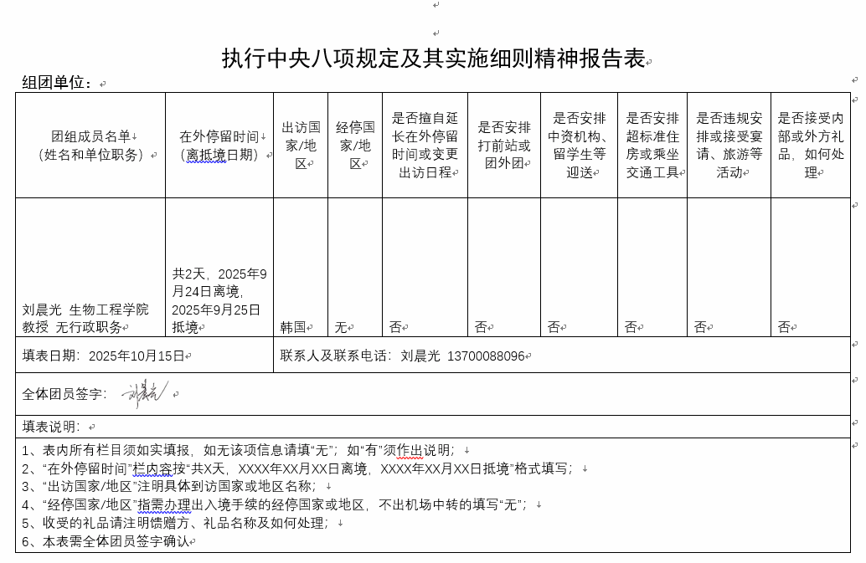This screenshot has width=866, height=563.
Task: Click 否 under 是否违规安排 column
Action: click(x=700, y=327)
